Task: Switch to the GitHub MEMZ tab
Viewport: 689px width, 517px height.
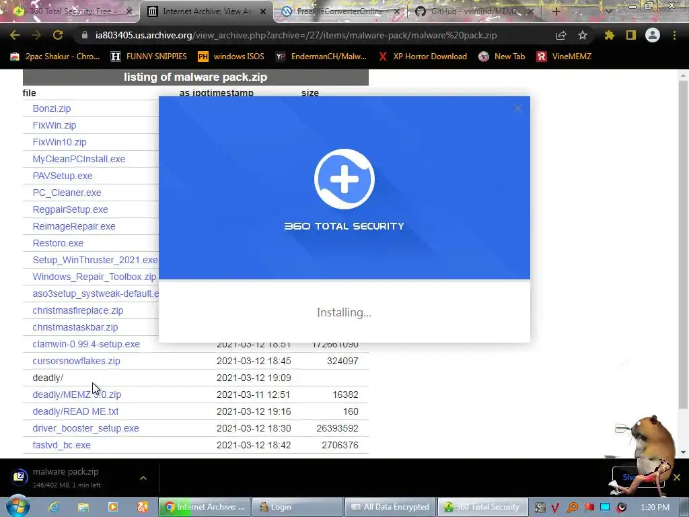Action: pyautogui.click(x=474, y=11)
